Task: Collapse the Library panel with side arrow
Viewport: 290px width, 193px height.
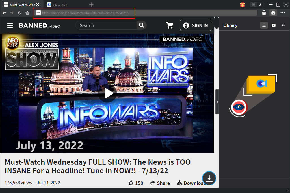Action: coord(217,102)
